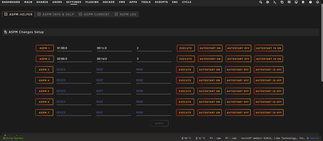Click the ASPM 2 root field 00:1d.0

pyautogui.click(x=114, y=59)
